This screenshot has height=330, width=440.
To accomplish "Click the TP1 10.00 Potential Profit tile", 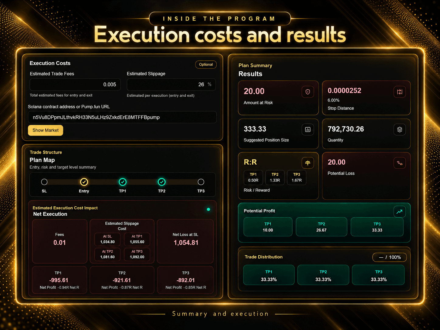I will point(268,227).
